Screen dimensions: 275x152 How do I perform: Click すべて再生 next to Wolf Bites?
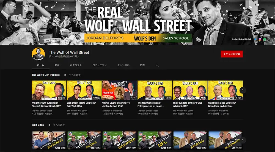(x=59, y=125)
